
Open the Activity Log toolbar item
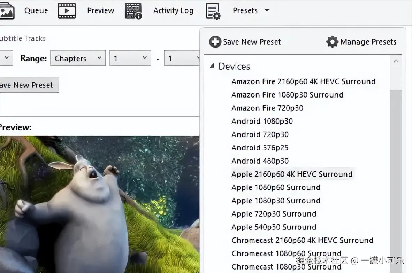pos(174,10)
